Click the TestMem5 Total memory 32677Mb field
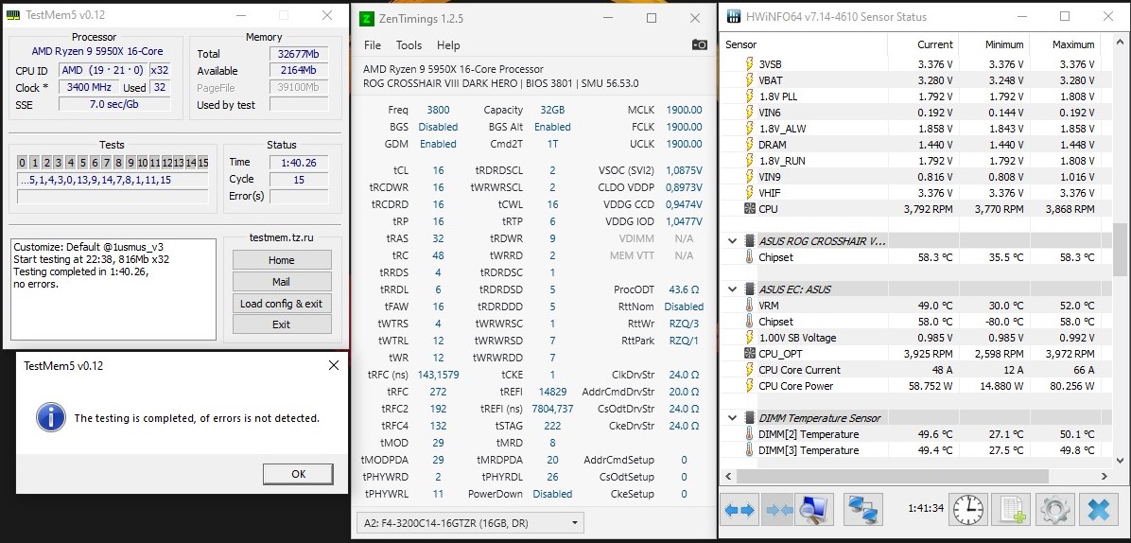The width and height of the screenshot is (1131, 543). [299, 53]
